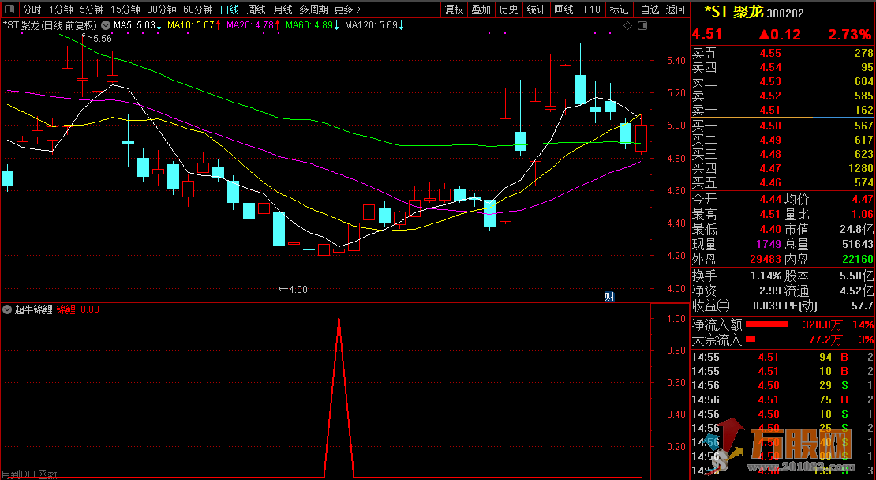Toggle 复权 price adjustment
Screen dimensions: 876x480
(455, 9)
